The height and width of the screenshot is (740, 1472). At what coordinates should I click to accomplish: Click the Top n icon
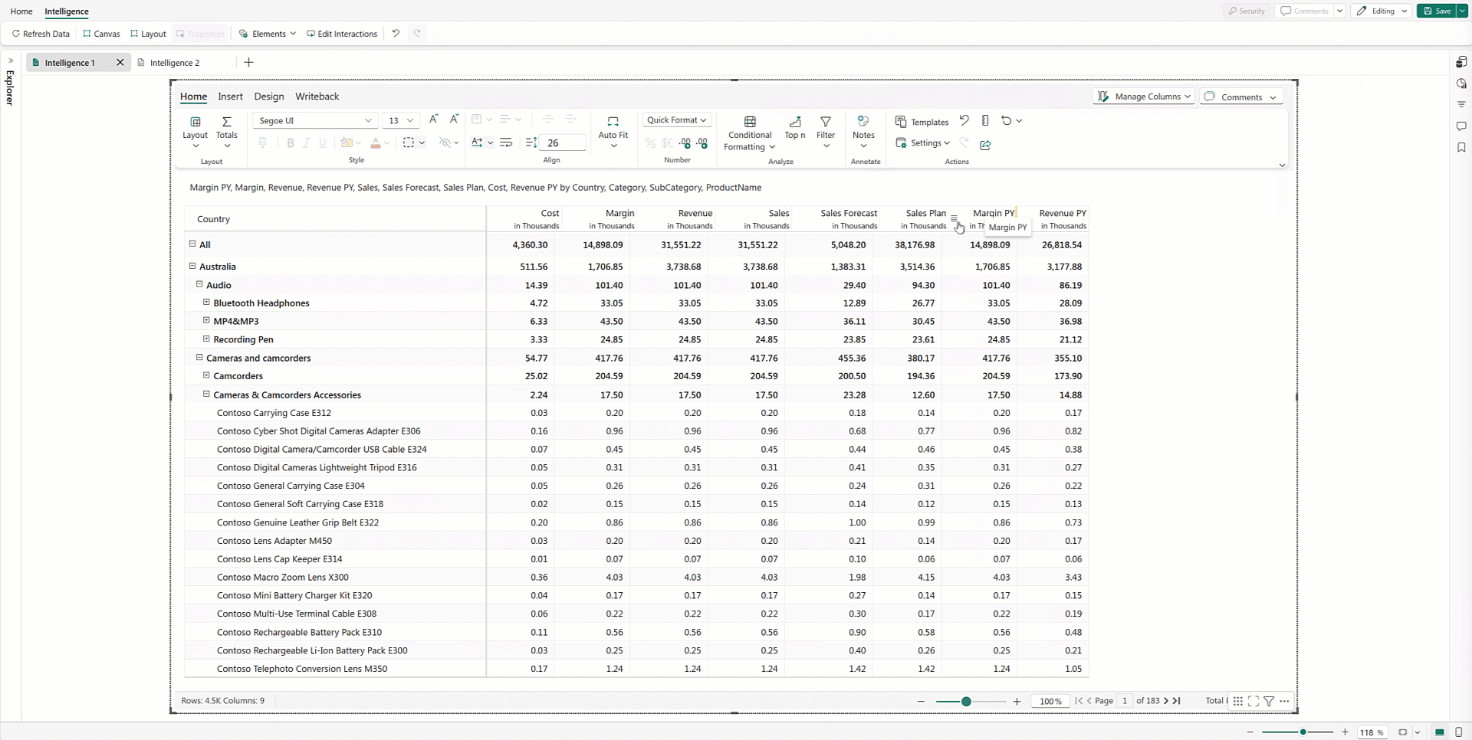[x=795, y=122]
